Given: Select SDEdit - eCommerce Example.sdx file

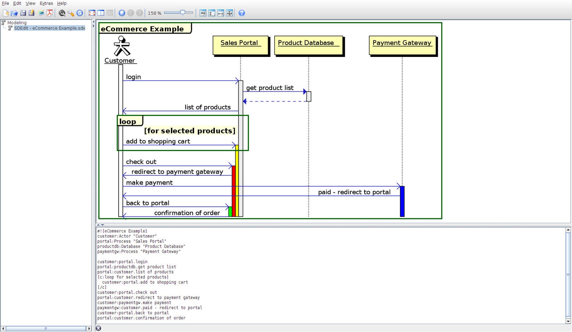Looking at the screenshot, I should point(50,28).
